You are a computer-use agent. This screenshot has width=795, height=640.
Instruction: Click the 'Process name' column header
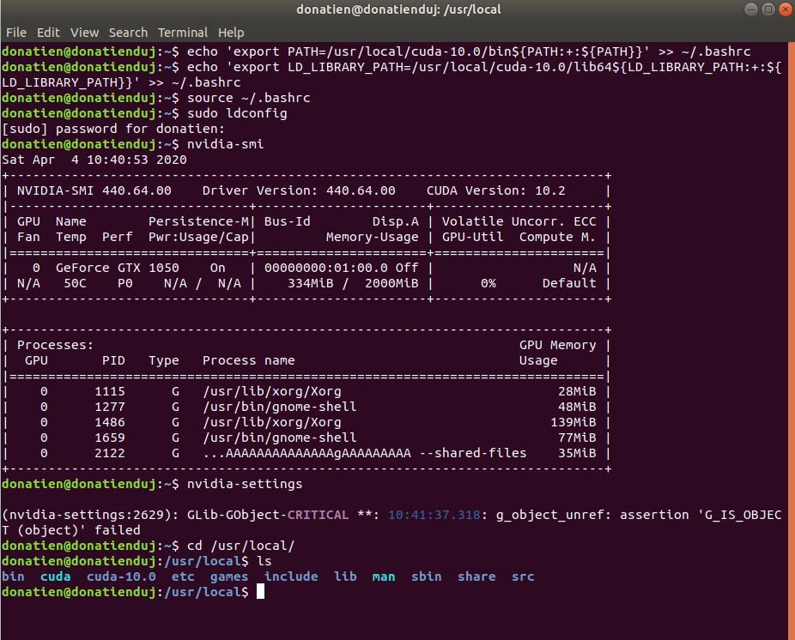click(248, 360)
